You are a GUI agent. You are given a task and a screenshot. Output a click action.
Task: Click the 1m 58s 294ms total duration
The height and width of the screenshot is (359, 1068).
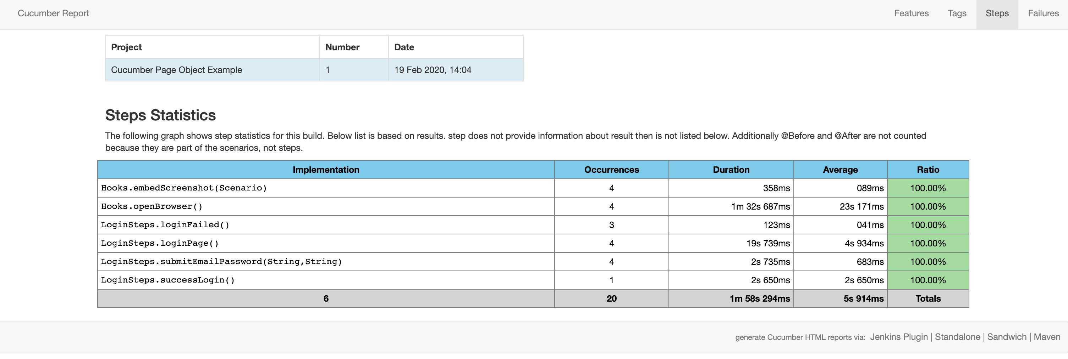(760, 298)
